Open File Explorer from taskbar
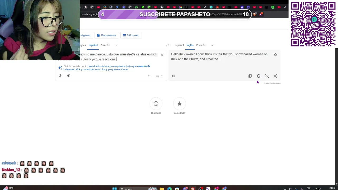 point(162,189)
